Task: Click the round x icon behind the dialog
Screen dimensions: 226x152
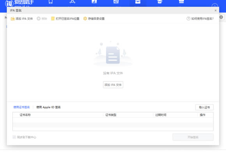Action: tap(221, 17)
